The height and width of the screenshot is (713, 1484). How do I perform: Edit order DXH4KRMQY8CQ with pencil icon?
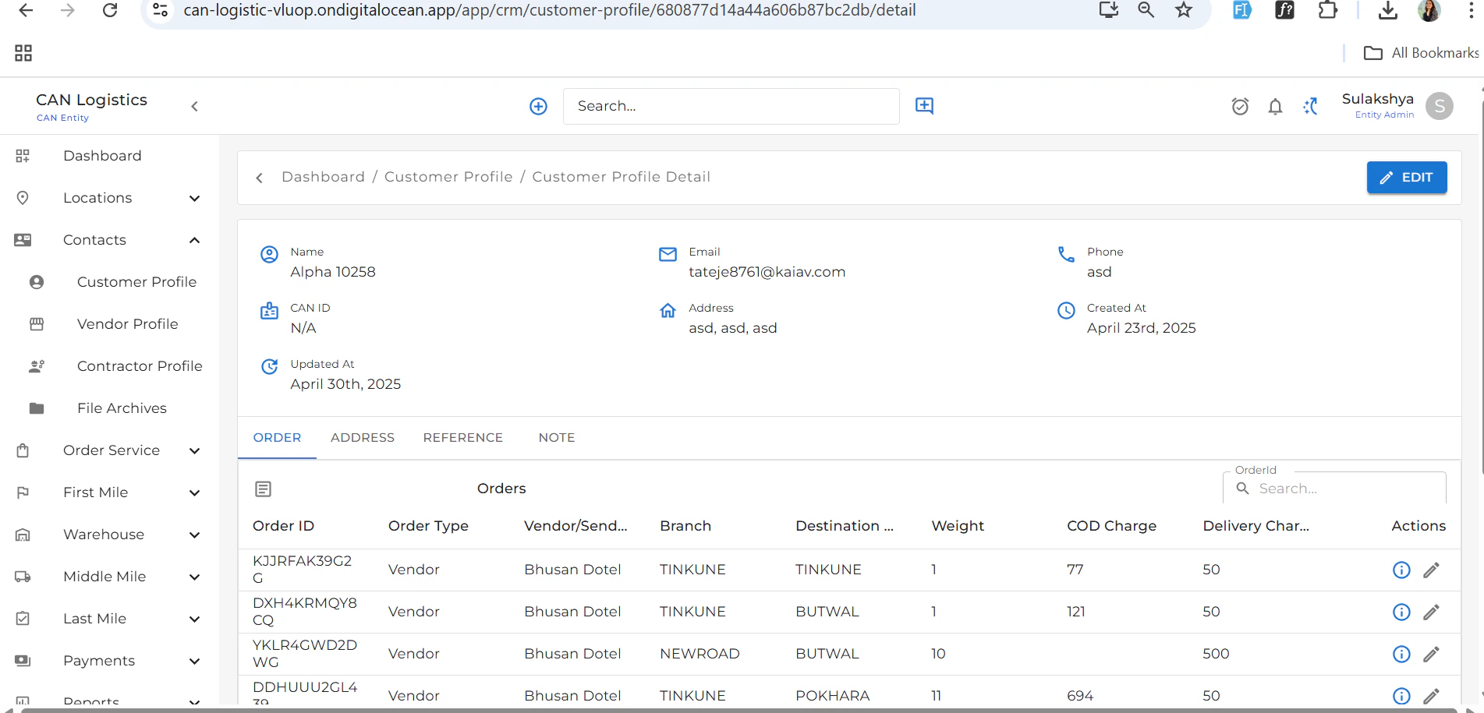(x=1431, y=612)
